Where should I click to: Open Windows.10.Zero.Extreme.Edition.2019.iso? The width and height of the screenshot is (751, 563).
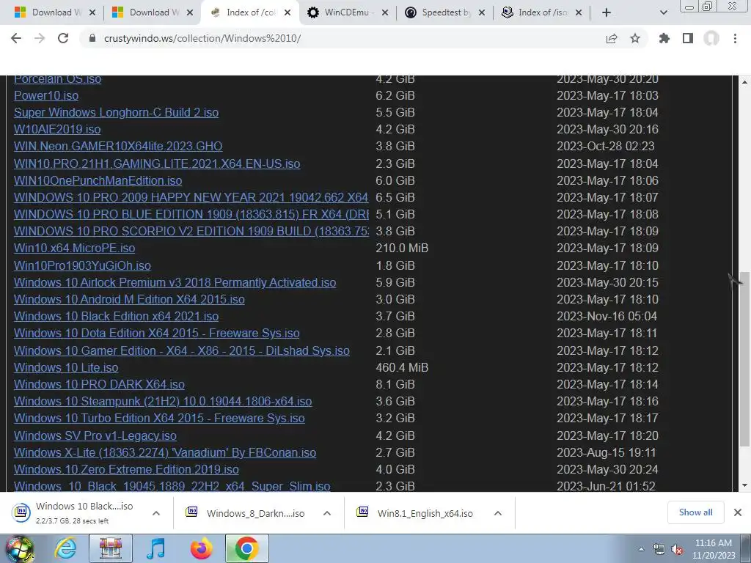tap(126, 469)
